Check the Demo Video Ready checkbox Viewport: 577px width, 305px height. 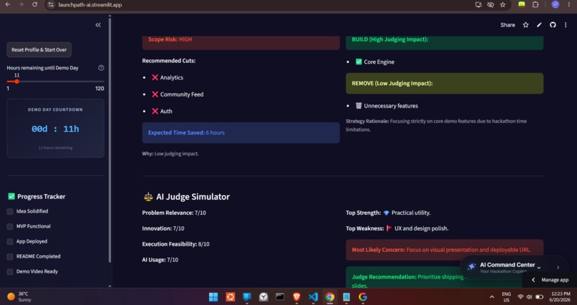[10, 272]
